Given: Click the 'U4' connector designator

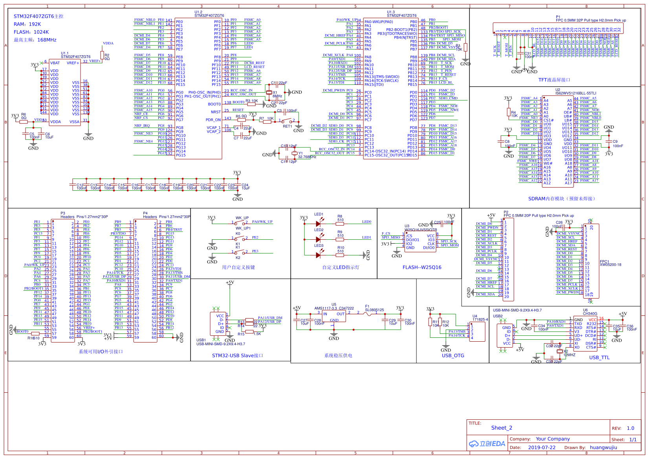Looking at the screenshot, I should (x=475, y=316).
